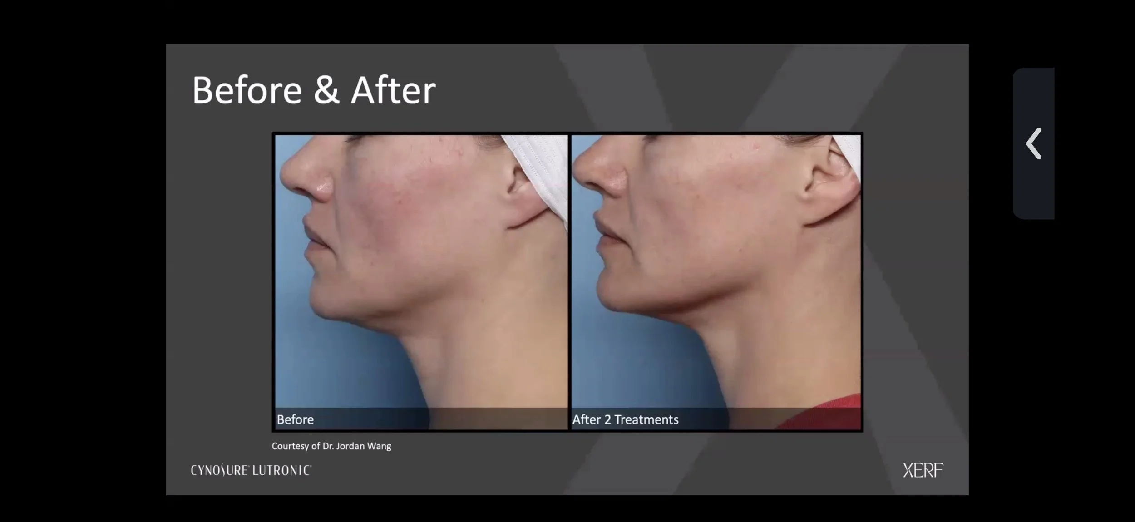Click the XERF logo
The height and width of the screenshot is (522, 1135).
click(923, 470)
